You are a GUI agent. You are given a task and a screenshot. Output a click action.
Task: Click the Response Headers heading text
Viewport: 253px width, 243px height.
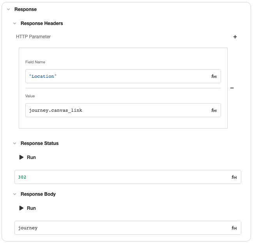(42, 23)
